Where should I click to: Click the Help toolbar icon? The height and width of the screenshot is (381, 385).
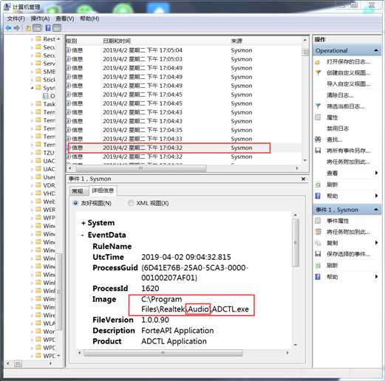tap(48, 28)
